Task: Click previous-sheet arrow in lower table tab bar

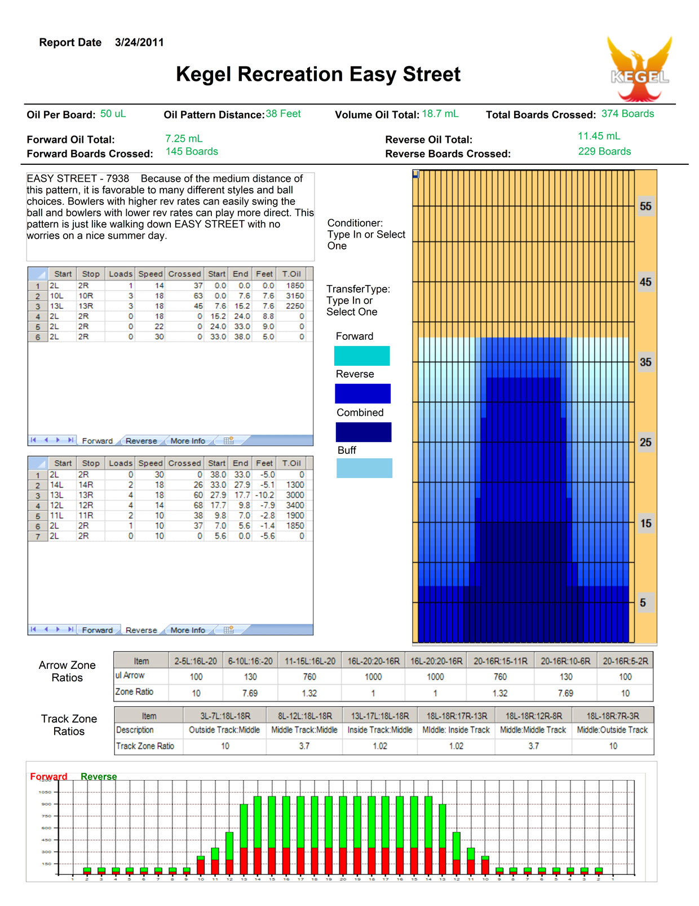Action: click(x=46, y=629)
